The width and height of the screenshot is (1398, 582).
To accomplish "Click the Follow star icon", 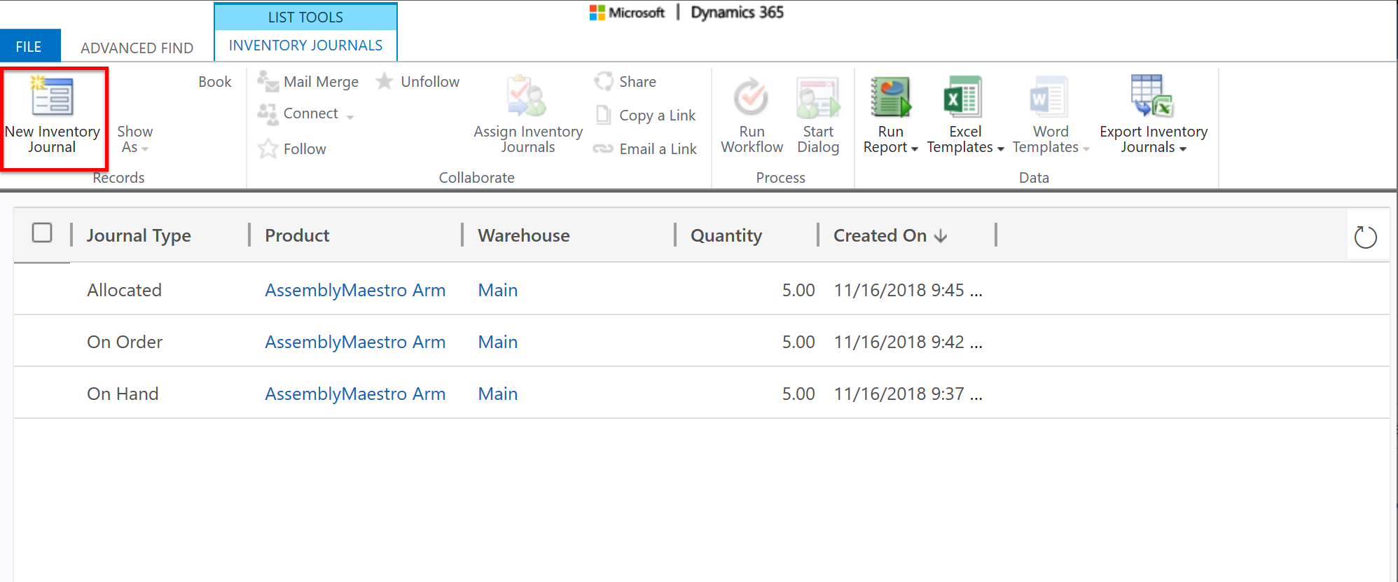I will tap(268, 148).
